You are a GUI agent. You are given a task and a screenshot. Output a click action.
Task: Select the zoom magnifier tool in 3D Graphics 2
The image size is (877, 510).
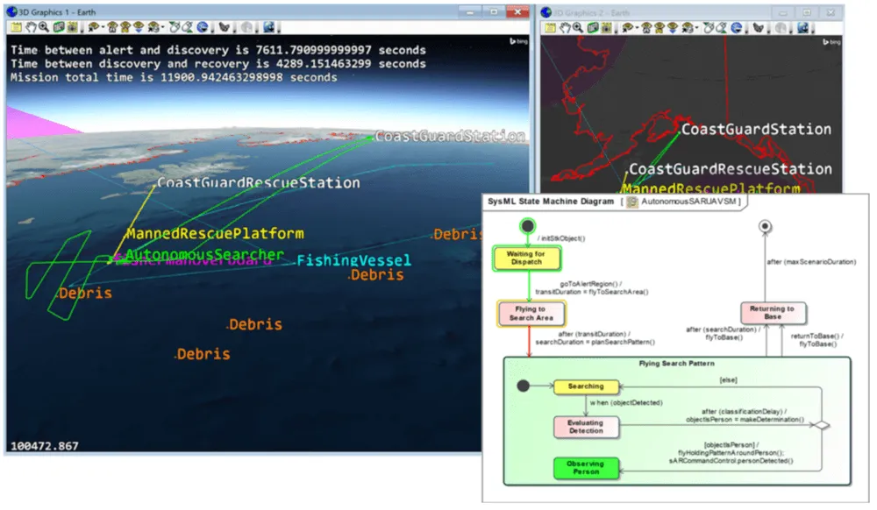(x=577, y=28)
